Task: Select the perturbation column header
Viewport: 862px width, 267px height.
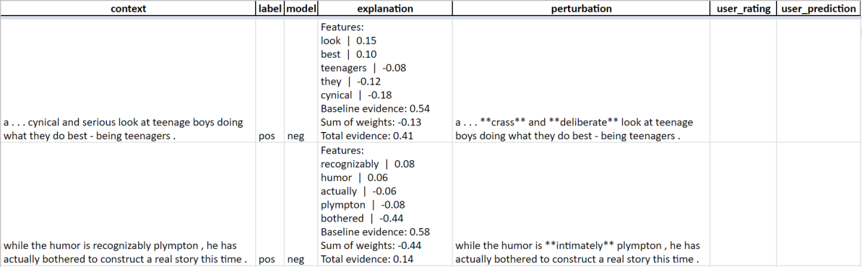Action: coord(582,9)
